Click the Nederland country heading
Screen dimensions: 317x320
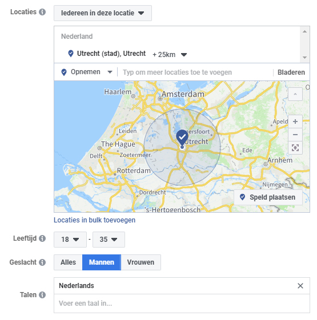tap(77, 37)
